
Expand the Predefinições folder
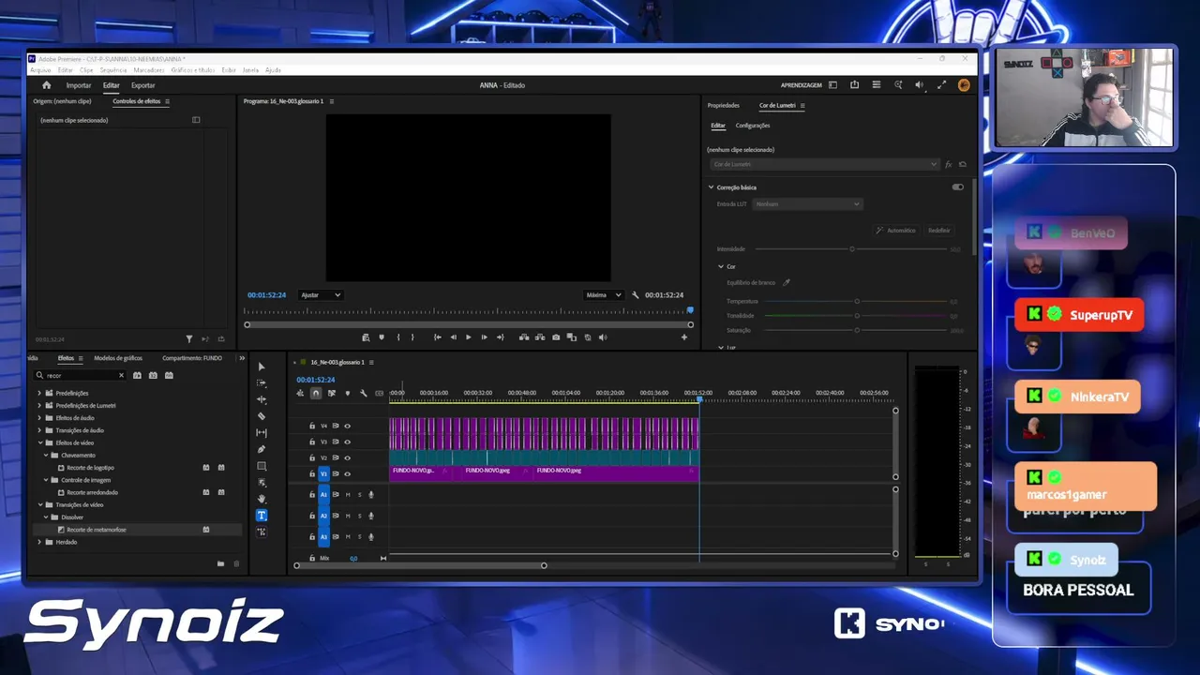click(x=39, y=393)
